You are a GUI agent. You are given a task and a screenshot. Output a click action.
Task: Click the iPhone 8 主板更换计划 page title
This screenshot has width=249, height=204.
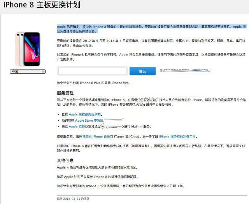[x=42, y=5]
